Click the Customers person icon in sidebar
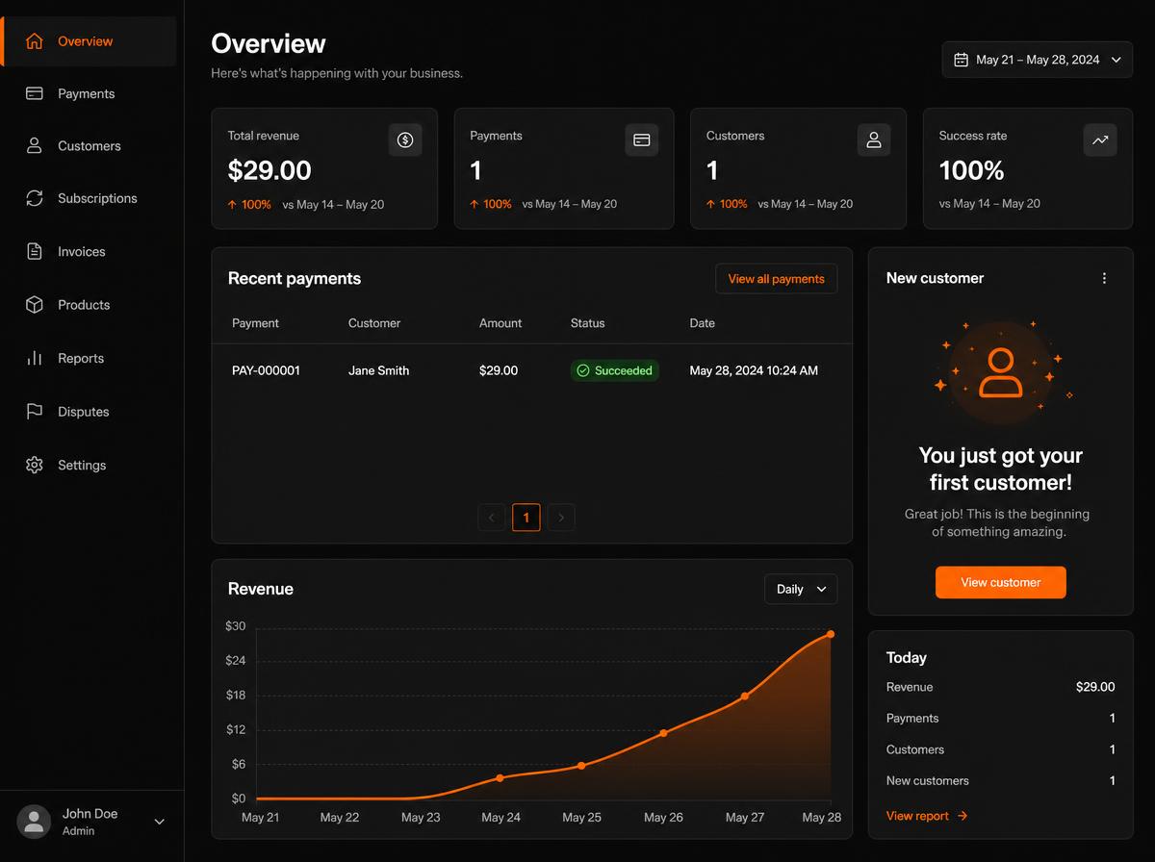 (x=35, y=145)
